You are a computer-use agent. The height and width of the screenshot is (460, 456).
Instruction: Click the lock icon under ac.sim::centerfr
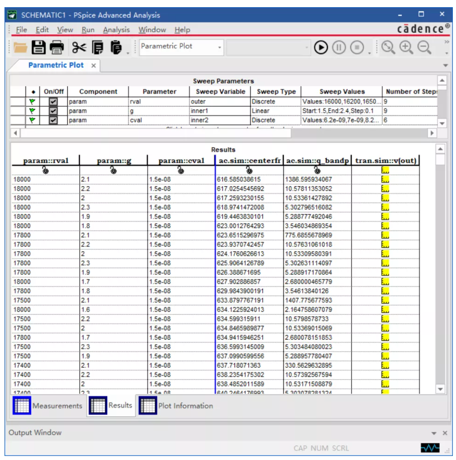(249, 170)
